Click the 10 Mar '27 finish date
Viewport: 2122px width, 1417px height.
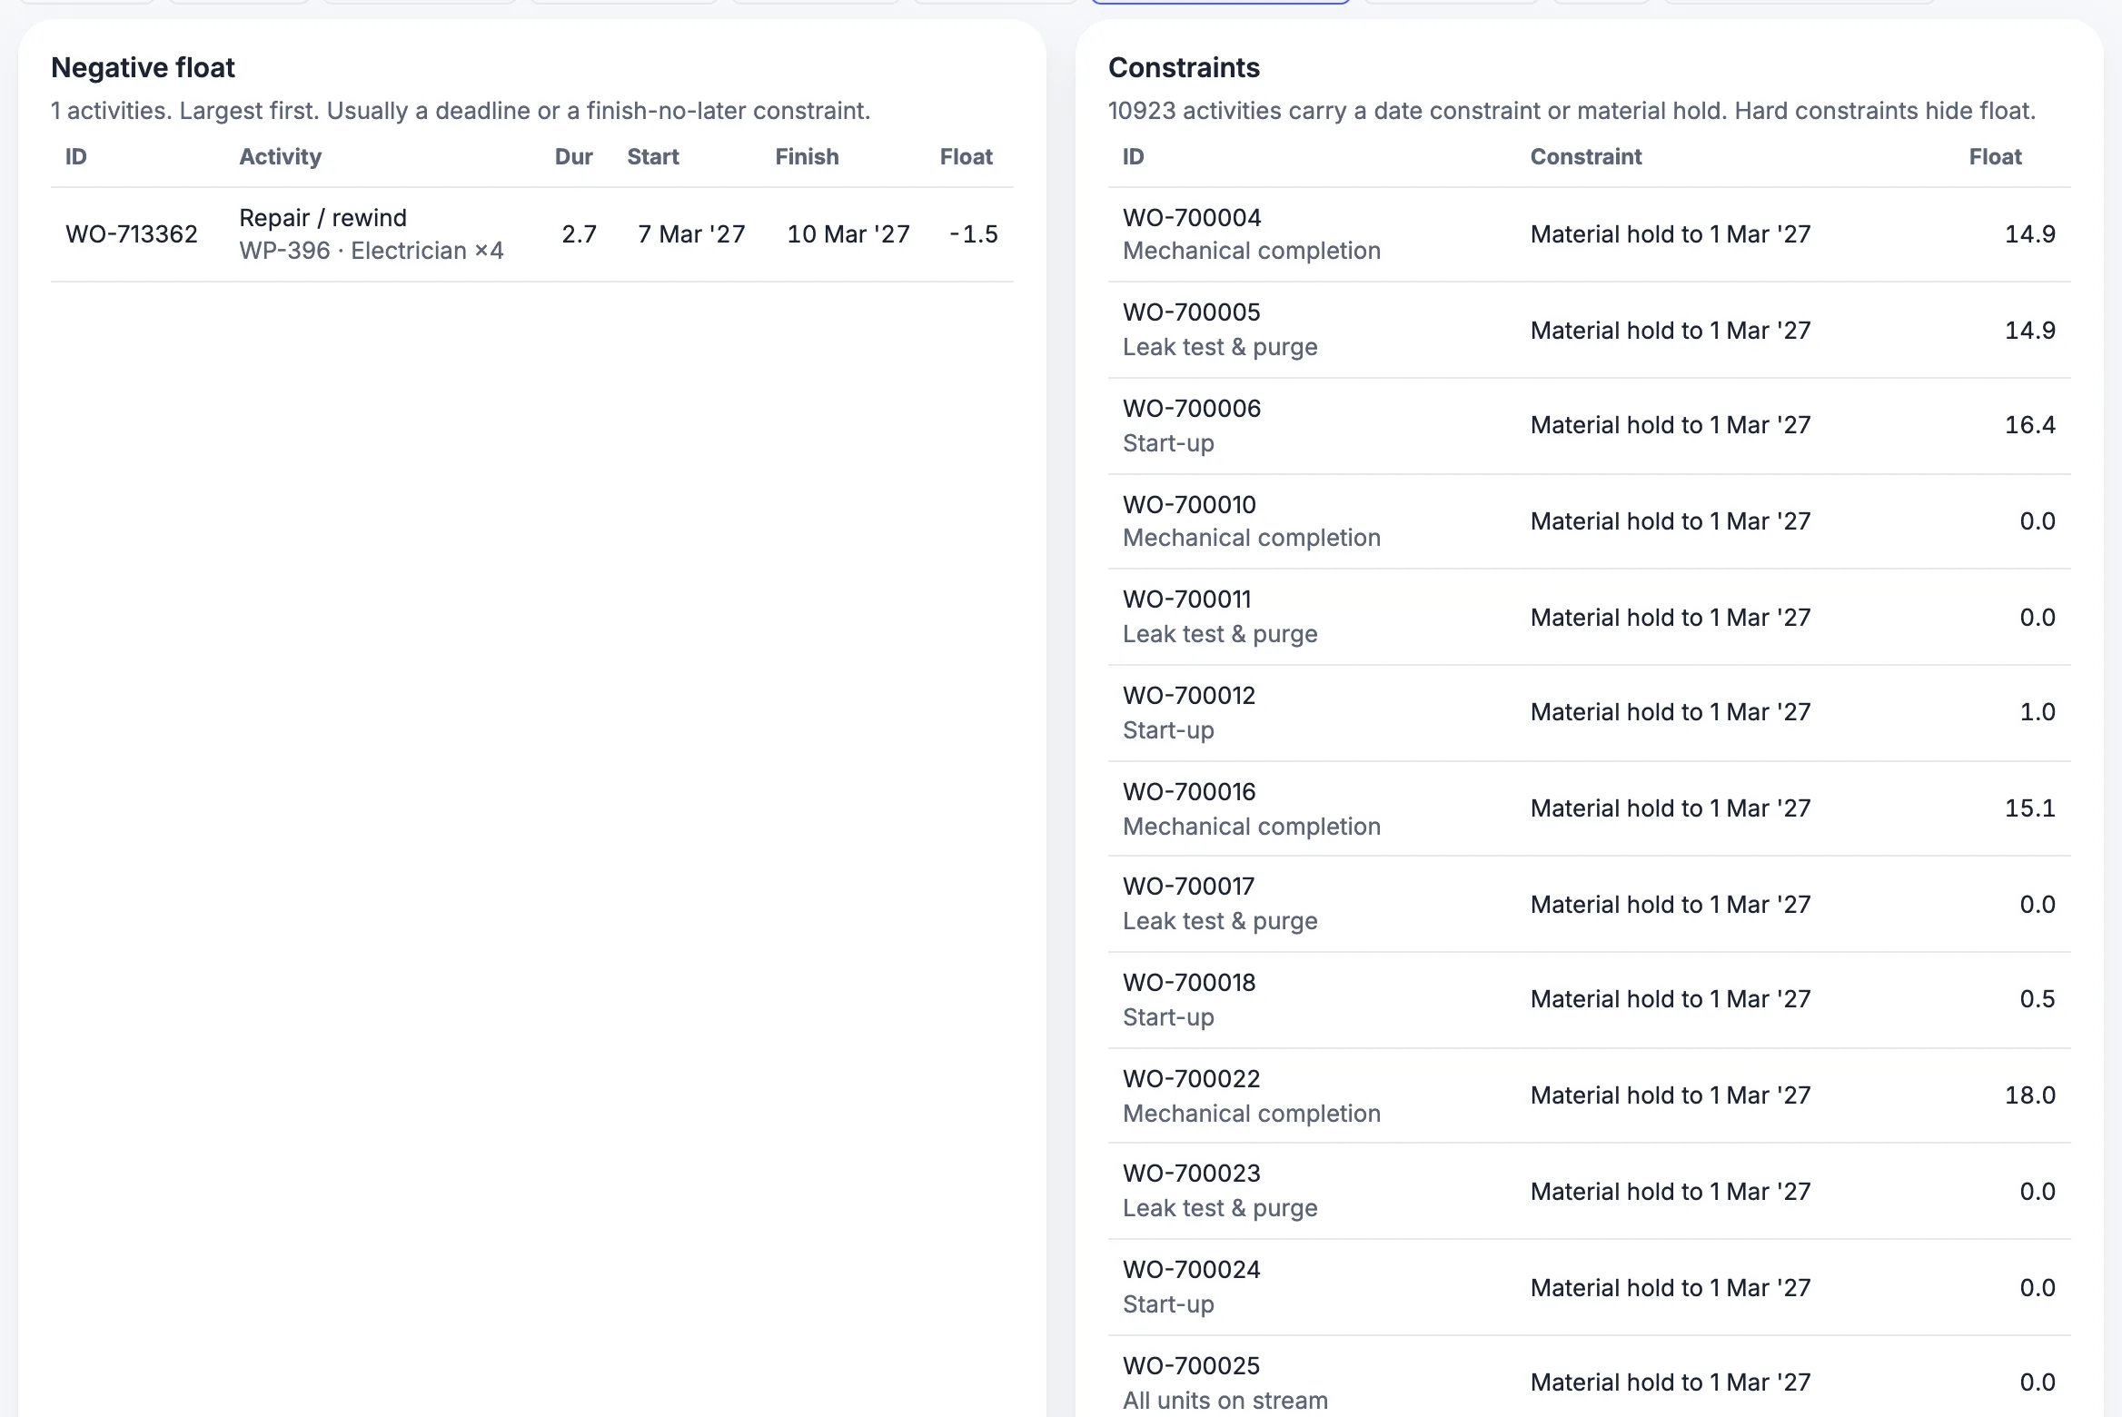pos(848,234)
